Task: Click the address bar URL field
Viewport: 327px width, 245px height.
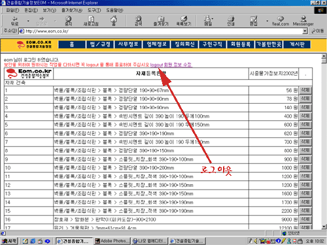Action: 161,31
